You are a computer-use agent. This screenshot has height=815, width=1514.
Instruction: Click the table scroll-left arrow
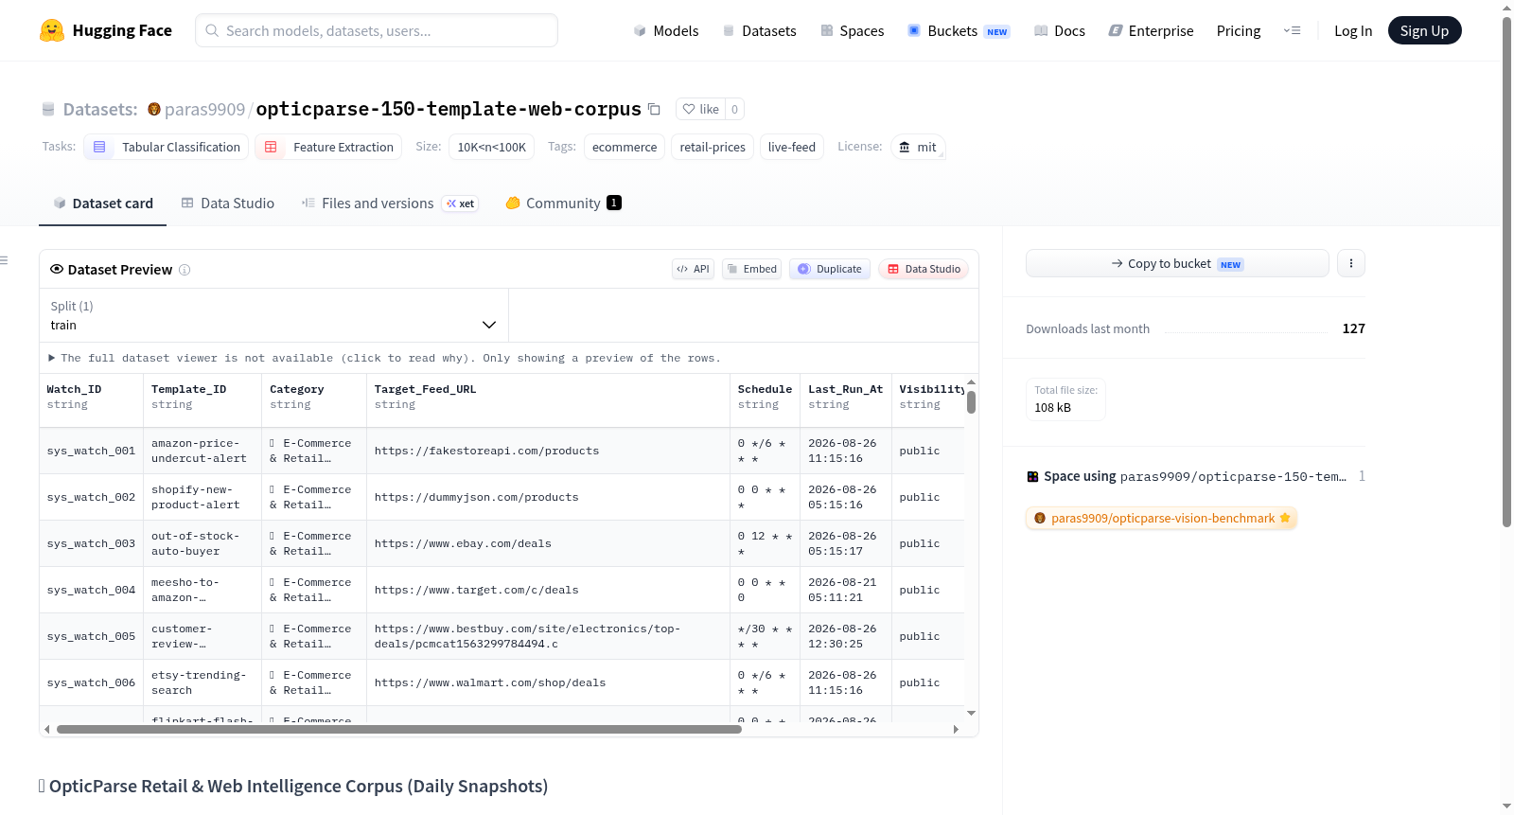click(47, 729)
